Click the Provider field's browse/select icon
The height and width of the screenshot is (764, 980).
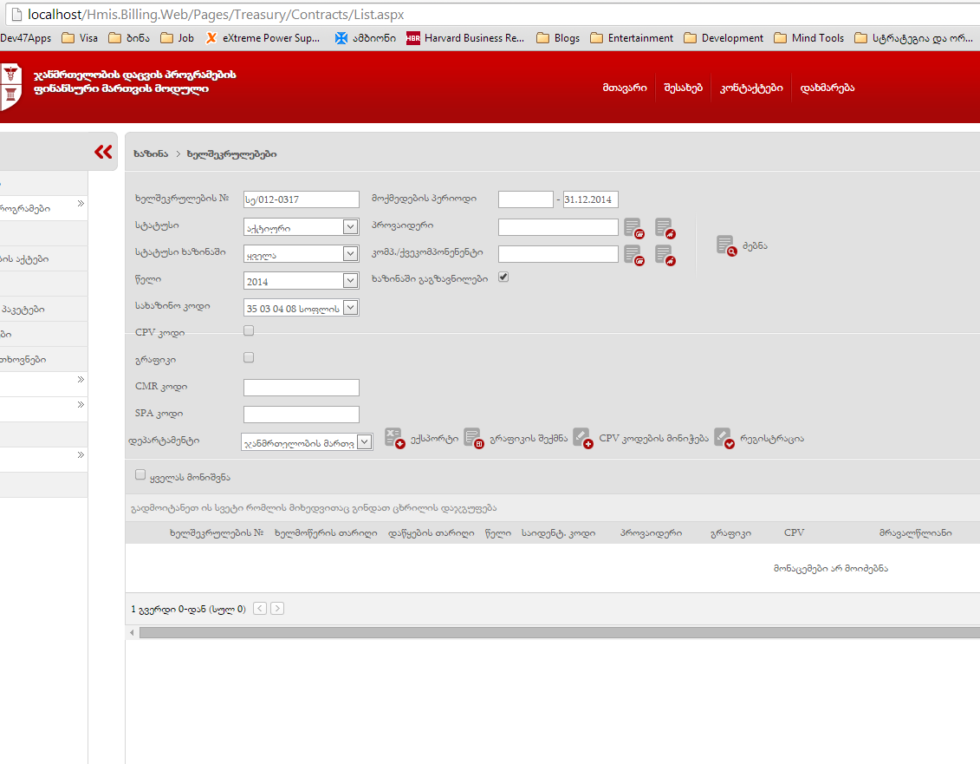[x=633, y=228]
